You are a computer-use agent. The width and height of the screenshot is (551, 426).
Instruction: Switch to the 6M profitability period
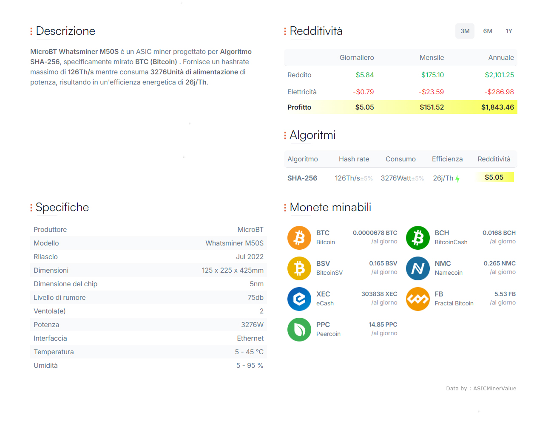pyautogui.click(x=488, y=31)
